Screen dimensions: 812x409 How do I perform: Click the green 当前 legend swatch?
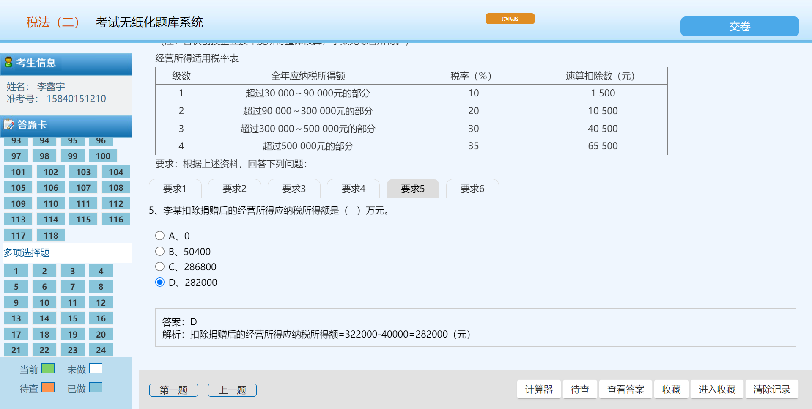tap(48, 368)
